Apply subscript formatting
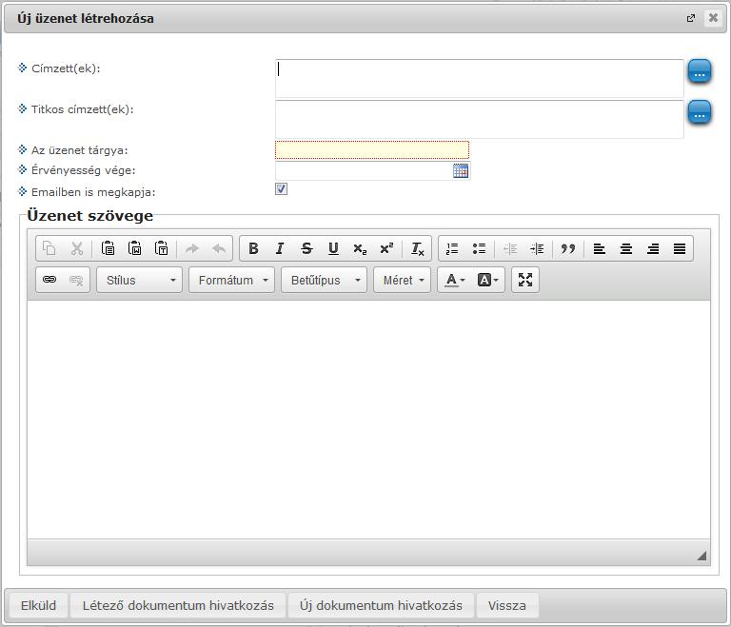Screen dimensions: 731x627 point(360,248)
